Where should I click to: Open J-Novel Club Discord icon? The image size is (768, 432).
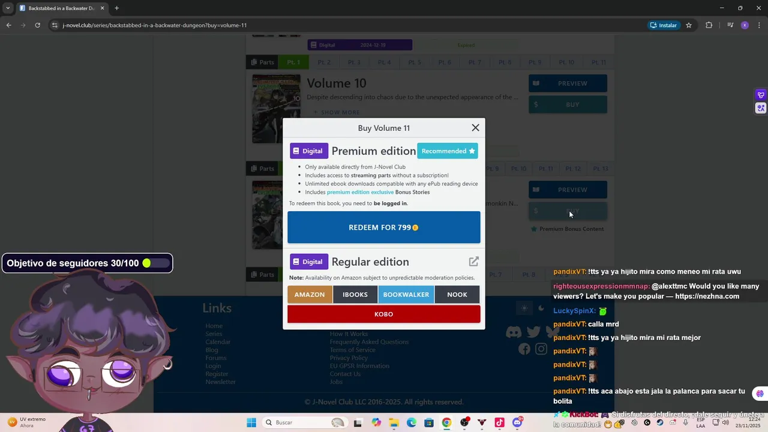(514, 332)
